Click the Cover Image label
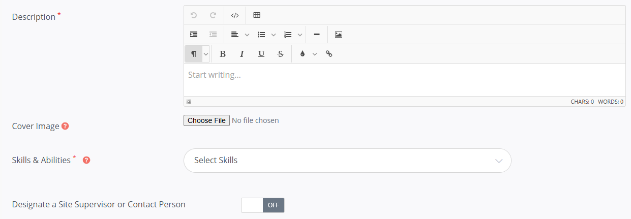This screenshot has width=631, height=219. (x=36, y=126)
